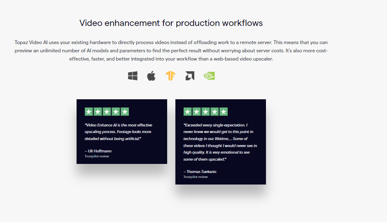Click the Apple logo icon
Screen dimensions: 387x222
pyautogui.click(x=151, y=76)
